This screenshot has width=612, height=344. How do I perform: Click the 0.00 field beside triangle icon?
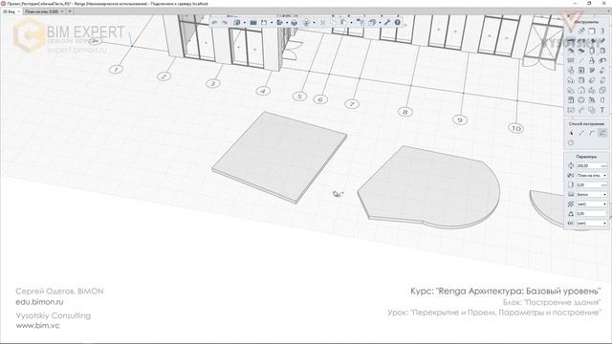click(x=592, y=214)
